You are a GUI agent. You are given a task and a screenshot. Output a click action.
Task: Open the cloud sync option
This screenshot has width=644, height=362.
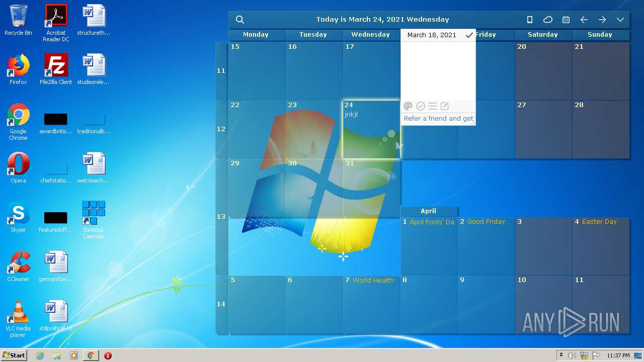pyautogui.click(x=548, y=20)
